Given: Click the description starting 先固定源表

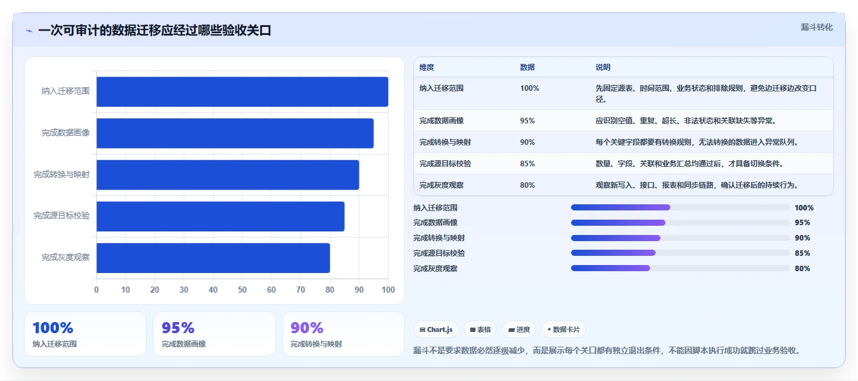Looking at the screenshot, I should (x=706, y=93).
